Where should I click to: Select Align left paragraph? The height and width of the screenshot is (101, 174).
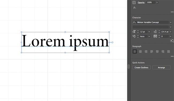pos(135,52)
